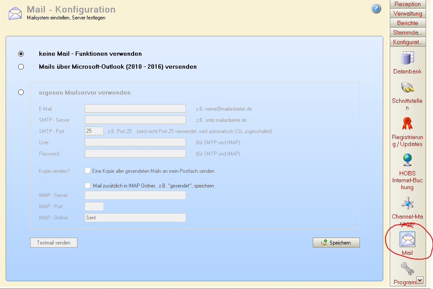Open HOBS Internet-Buchung globe icon
Image resolution: width=433 pixels, height=289 pixels.
pyautogui.click(x=407, y=160)
